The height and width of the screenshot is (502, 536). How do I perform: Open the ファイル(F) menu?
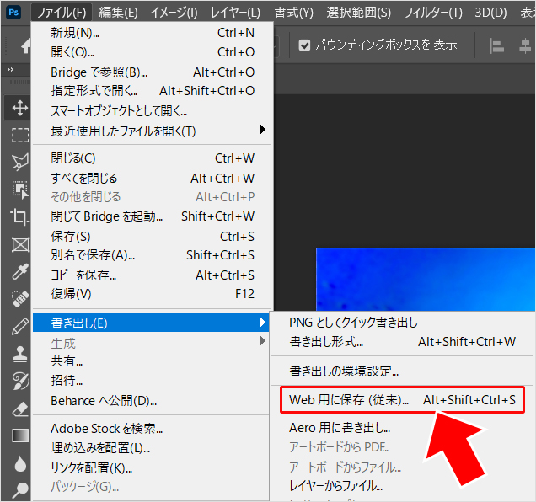[62, 13]
